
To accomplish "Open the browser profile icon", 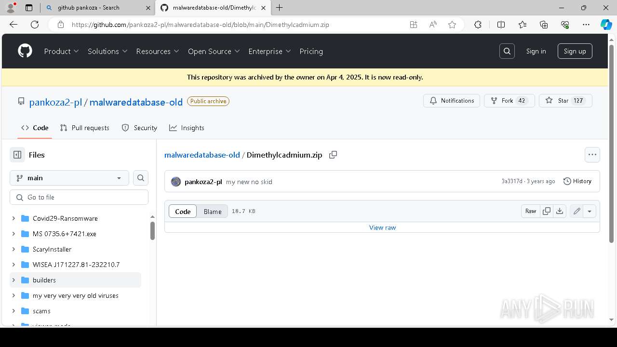I will pos(11,8).
